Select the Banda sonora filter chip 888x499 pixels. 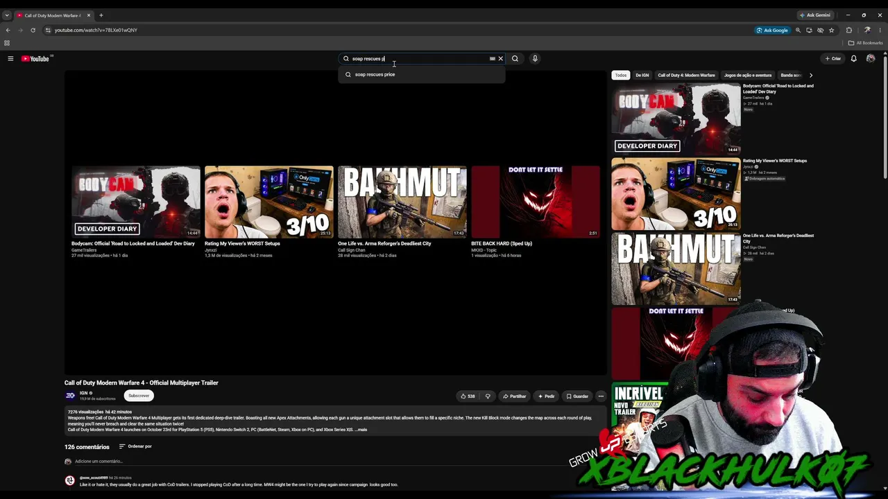[791, 76]
